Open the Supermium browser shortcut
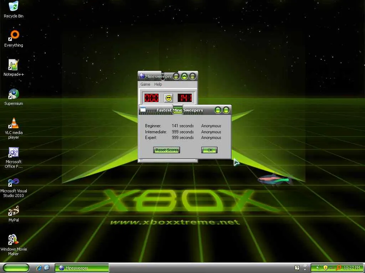 point(14,97)
